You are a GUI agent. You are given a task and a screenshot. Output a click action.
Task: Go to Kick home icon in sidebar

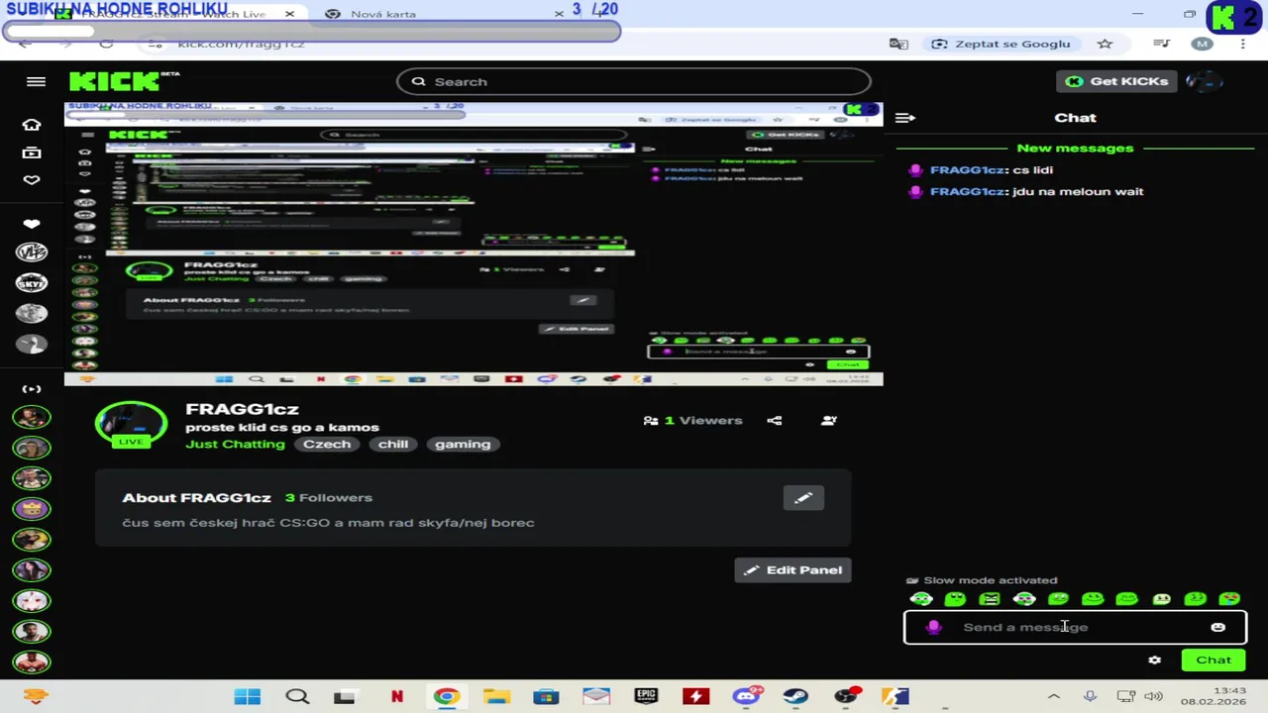coord(32,125)
